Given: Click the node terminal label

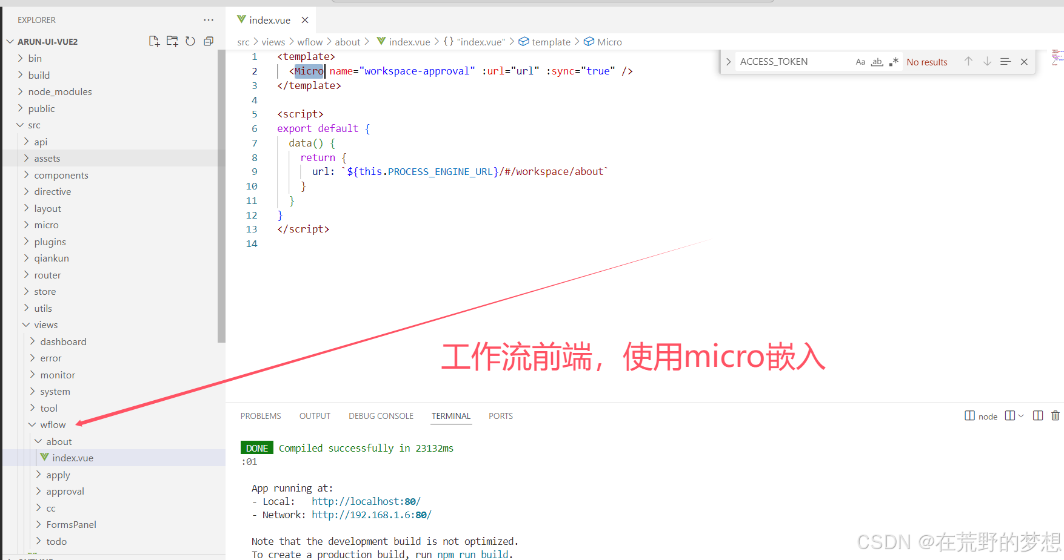Looking at the screenshot, I should pyautogui.click(x=981, y=417).
